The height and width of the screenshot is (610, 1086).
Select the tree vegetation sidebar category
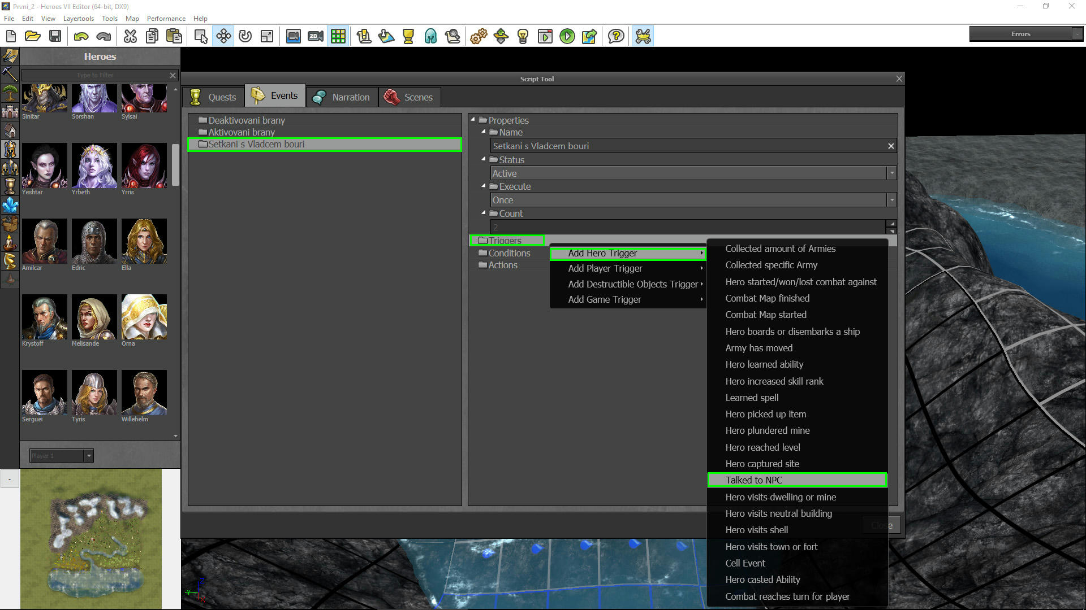pos(10,93)
